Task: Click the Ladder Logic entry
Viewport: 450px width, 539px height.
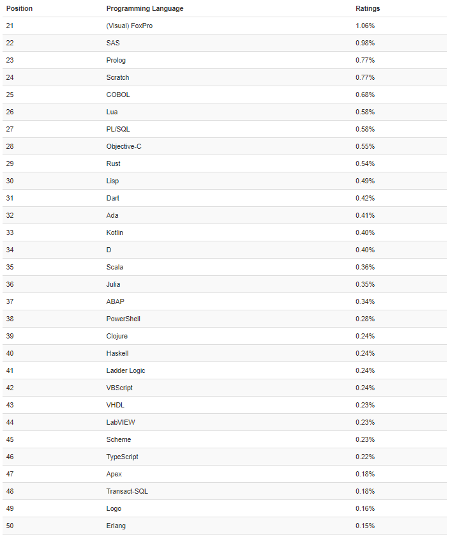Action: tap(126, 371)
